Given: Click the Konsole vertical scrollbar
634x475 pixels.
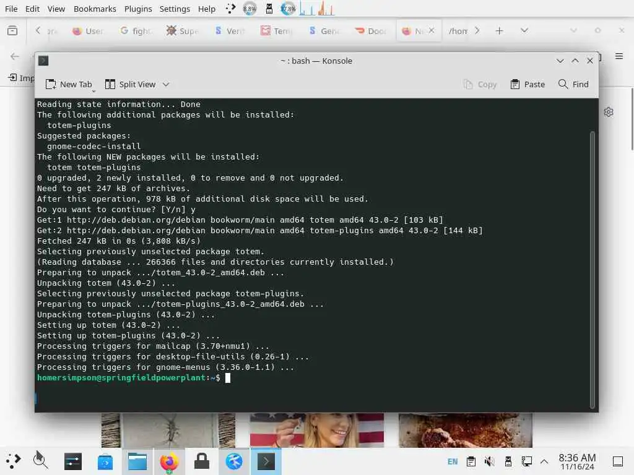Looking at the screenshot, I should (593, 270).
